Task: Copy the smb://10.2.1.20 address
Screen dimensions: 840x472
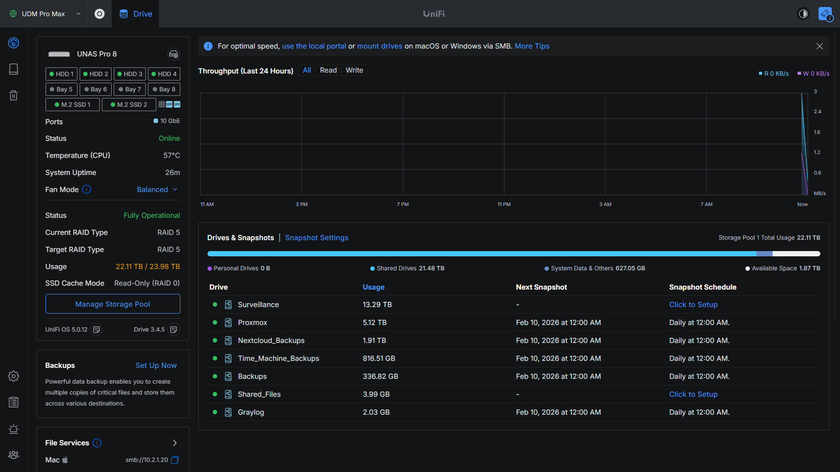Action: click(175, 460)
